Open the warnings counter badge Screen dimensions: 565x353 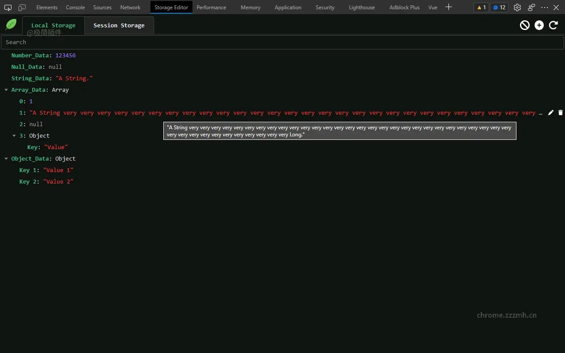pyautogui.click(x=481, y=8)
